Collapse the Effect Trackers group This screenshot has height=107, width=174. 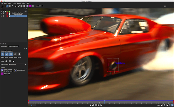coord(11,13)
